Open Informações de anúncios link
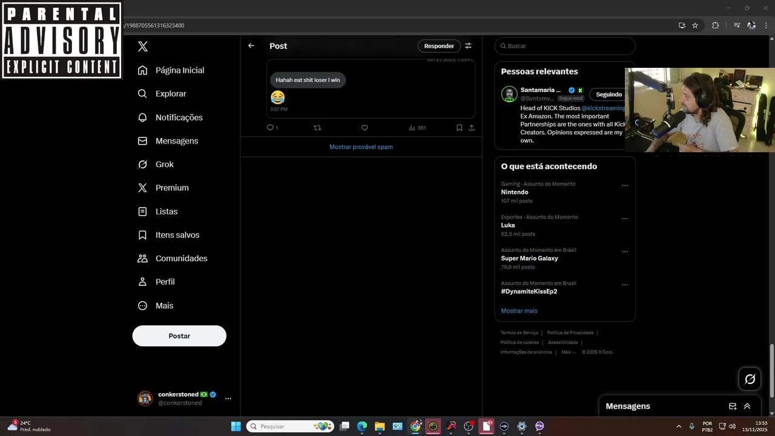775x436 pixels. click(526, 352)
